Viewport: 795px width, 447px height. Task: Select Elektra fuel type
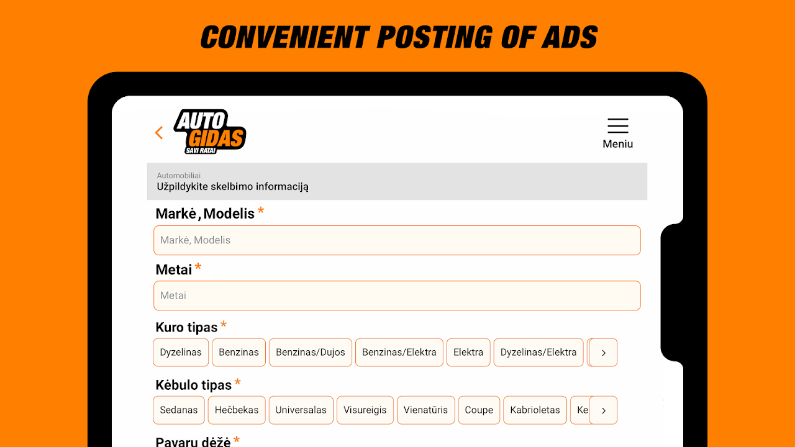coord(468,352)
